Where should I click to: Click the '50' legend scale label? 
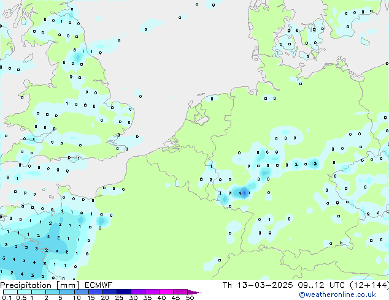[190, 298]
